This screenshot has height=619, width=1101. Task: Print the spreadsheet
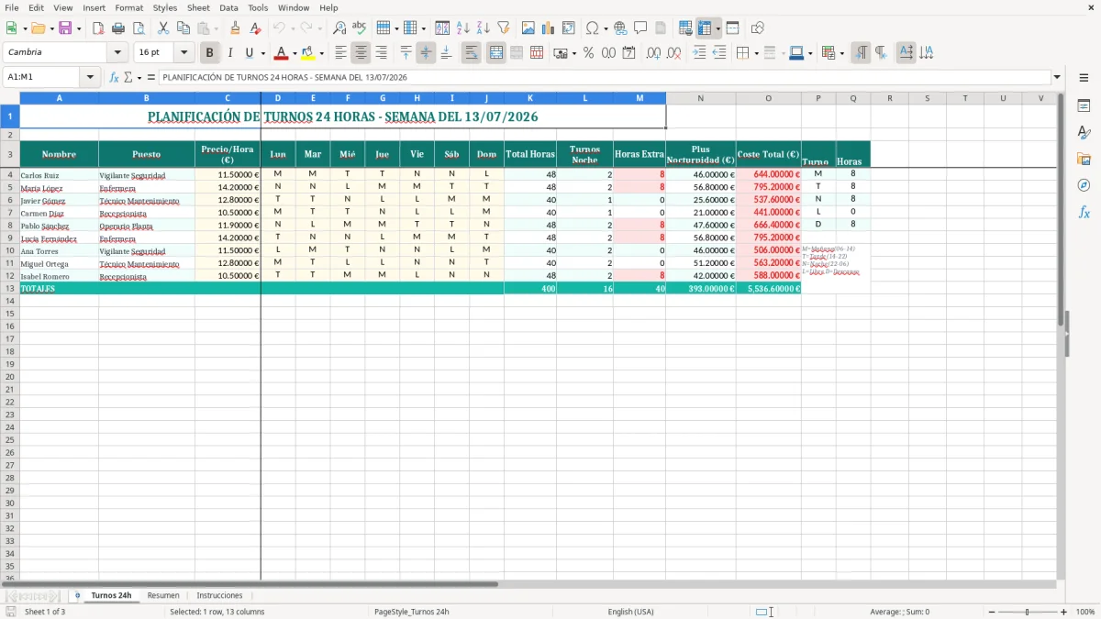118,28
